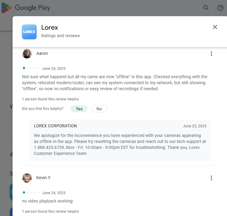Viewport: 227px width, 216px height.
Task: Click the developer reply text about tech support
Action: click(x=120, y=144)
